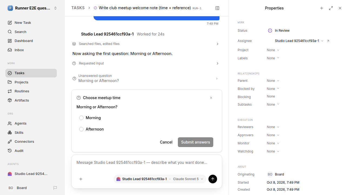Open the Skills page
The height and width of the screenshot is (195, 346).
[x=31, y=133]
